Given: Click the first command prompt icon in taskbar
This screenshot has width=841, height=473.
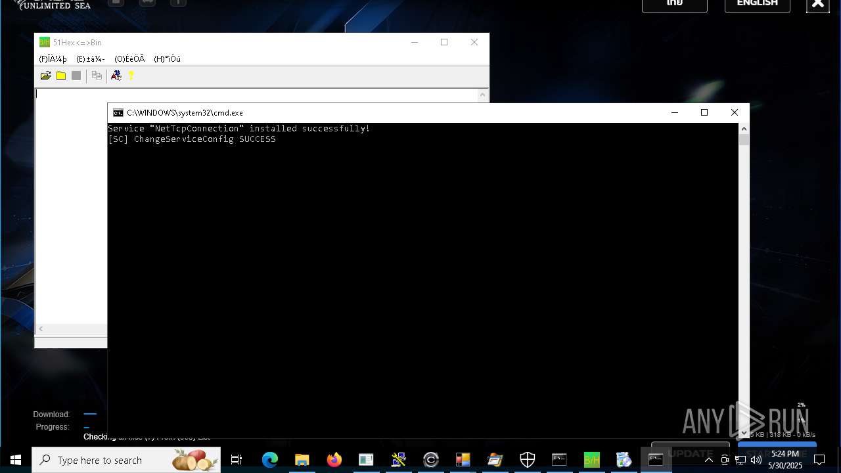Looking at the screenshot, I should [559, 460].
